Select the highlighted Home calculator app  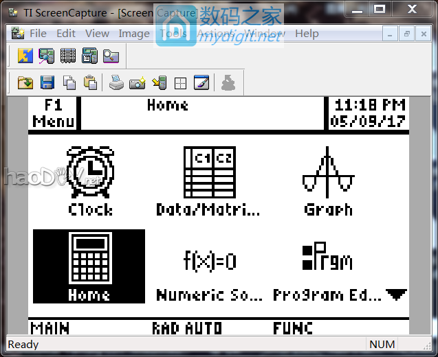pyautogui.click(x=89, y=266)
